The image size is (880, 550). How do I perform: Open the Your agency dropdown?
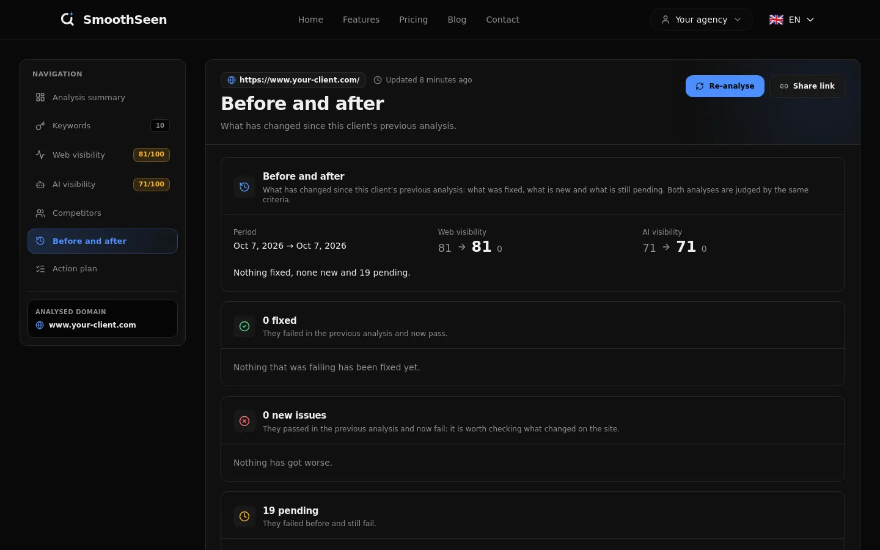(701, 20)
